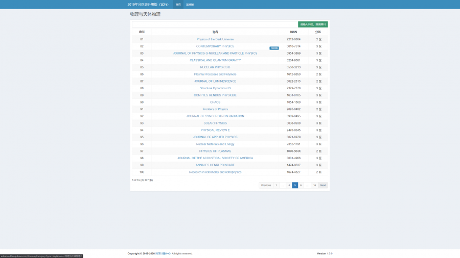
Task: Go to the Previous results page
Action: tap(266, 185)
